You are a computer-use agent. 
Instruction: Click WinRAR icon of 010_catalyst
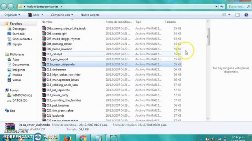click(44, 54)
